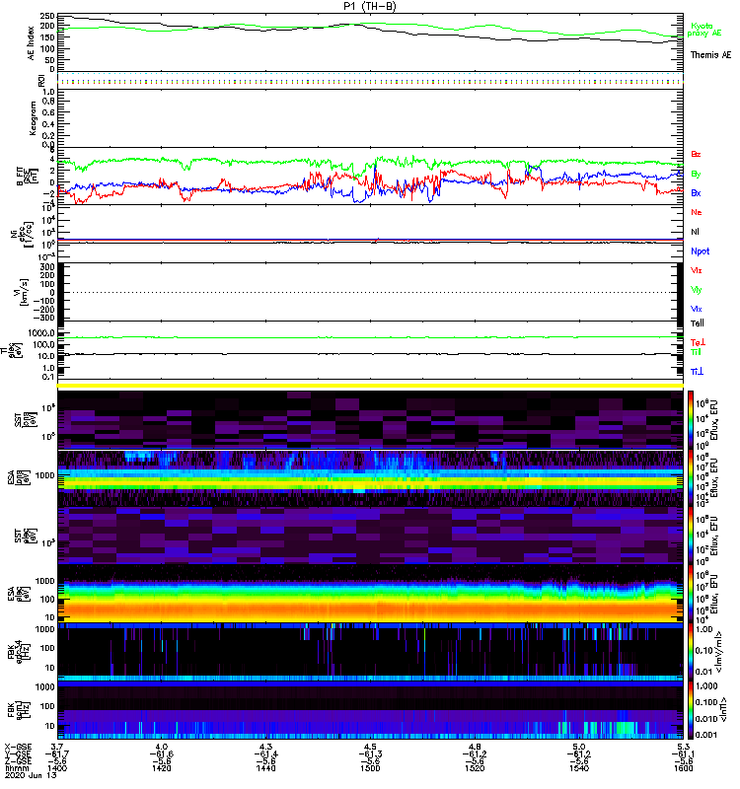740x789 pixels.
Task: Select the Kyoto proxy AE legend label
Action: 704,30
